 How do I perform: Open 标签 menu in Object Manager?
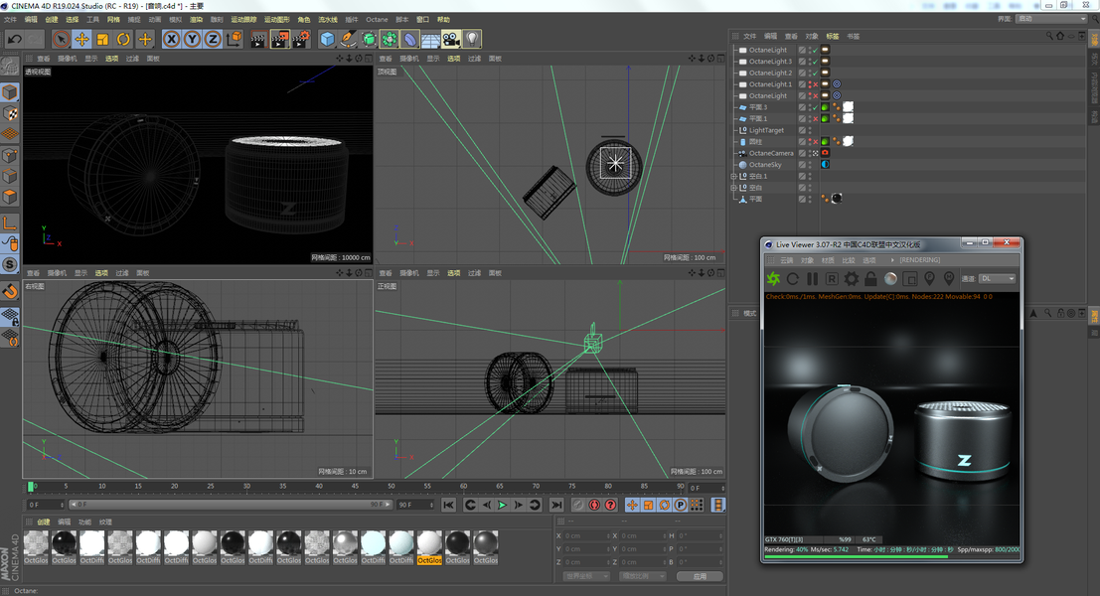pos(833,36)
